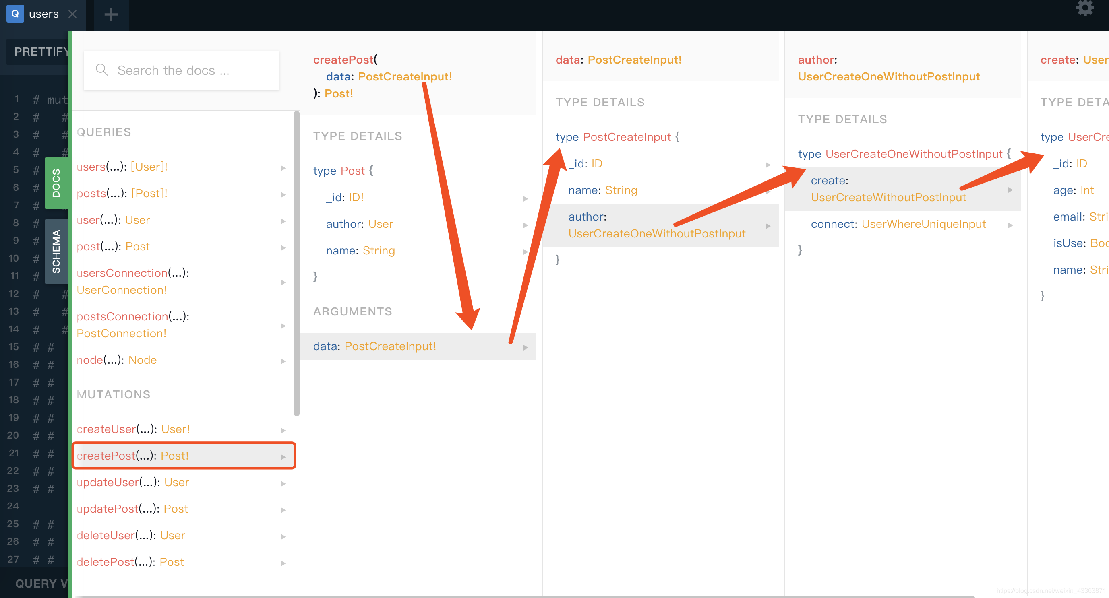The height and width of the screenshot is (598, 1109).
Task: Close the users tab
Action: click(73, 14)
